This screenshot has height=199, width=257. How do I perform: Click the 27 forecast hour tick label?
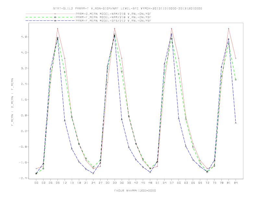[x=100, y=183]
